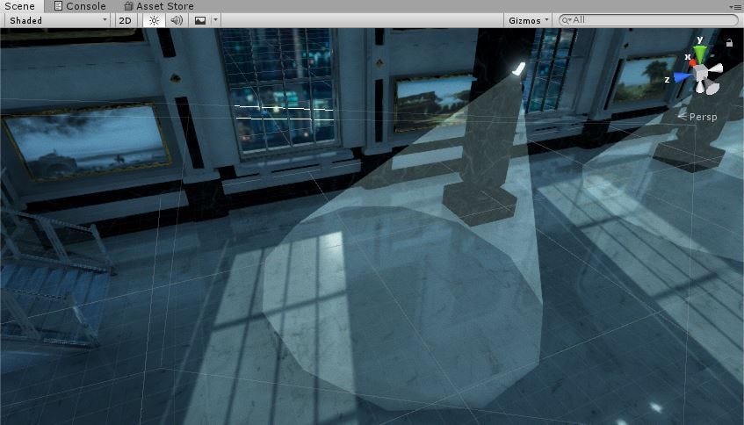Image resolution: width=744 pixels, height=425 pixels.
Task: Expand the effects options dropdown arrow
Action: coord(215,20)
